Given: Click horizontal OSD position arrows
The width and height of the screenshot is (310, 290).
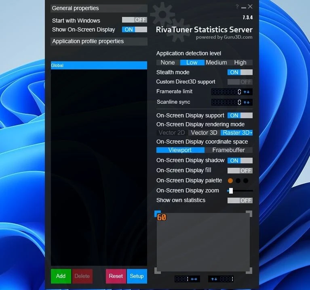Looking at the screenshot, I should (194, 279).
